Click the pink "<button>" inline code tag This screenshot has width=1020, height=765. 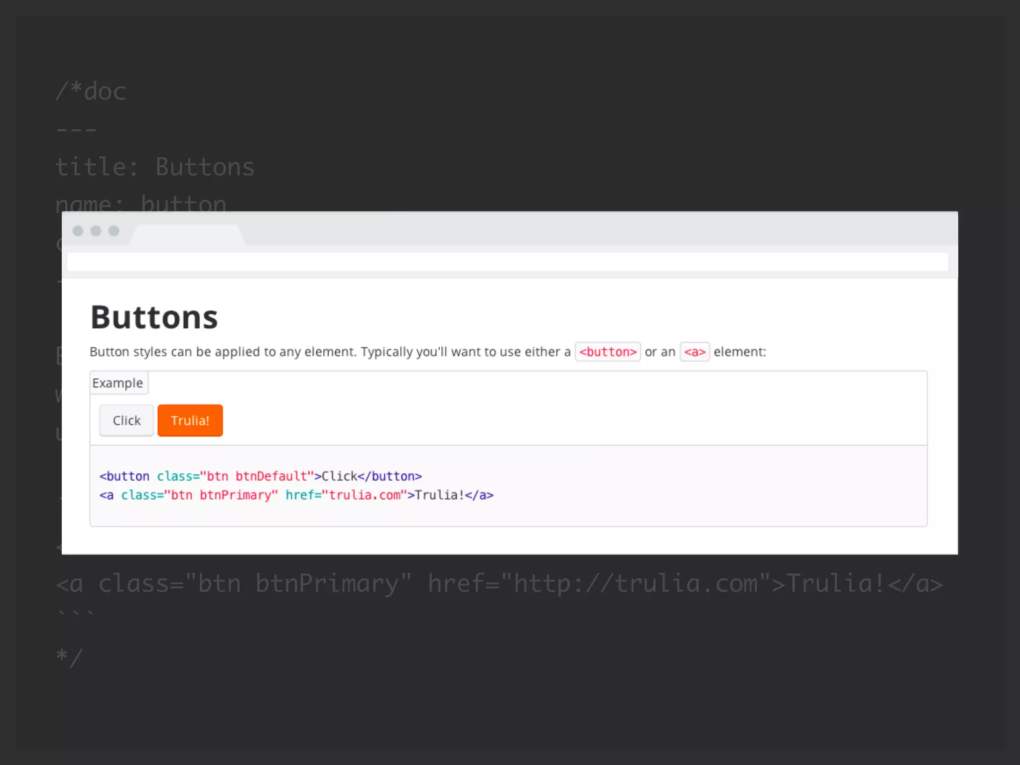[608, 352]
